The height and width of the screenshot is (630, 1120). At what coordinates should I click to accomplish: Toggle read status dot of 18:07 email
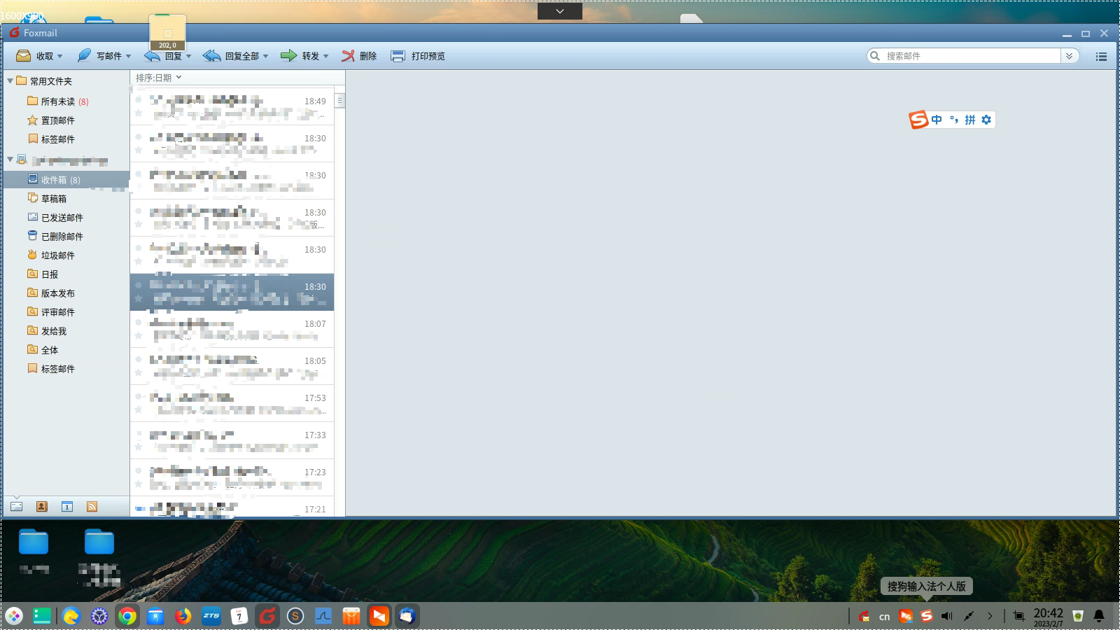tap(139, 323)
